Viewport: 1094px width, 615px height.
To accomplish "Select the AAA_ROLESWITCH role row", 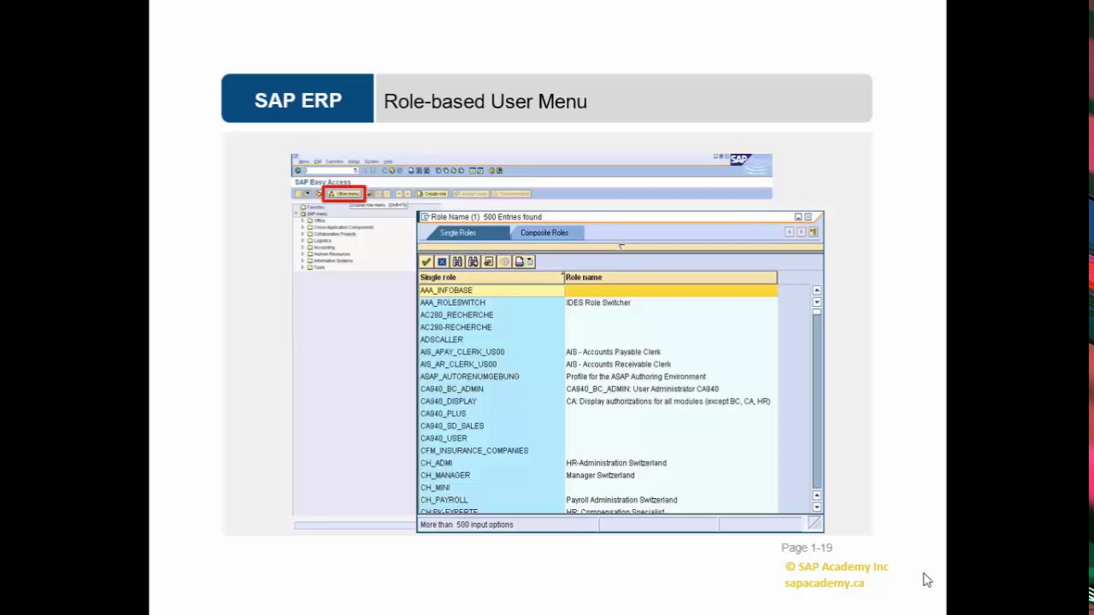I will pos(597,302).
